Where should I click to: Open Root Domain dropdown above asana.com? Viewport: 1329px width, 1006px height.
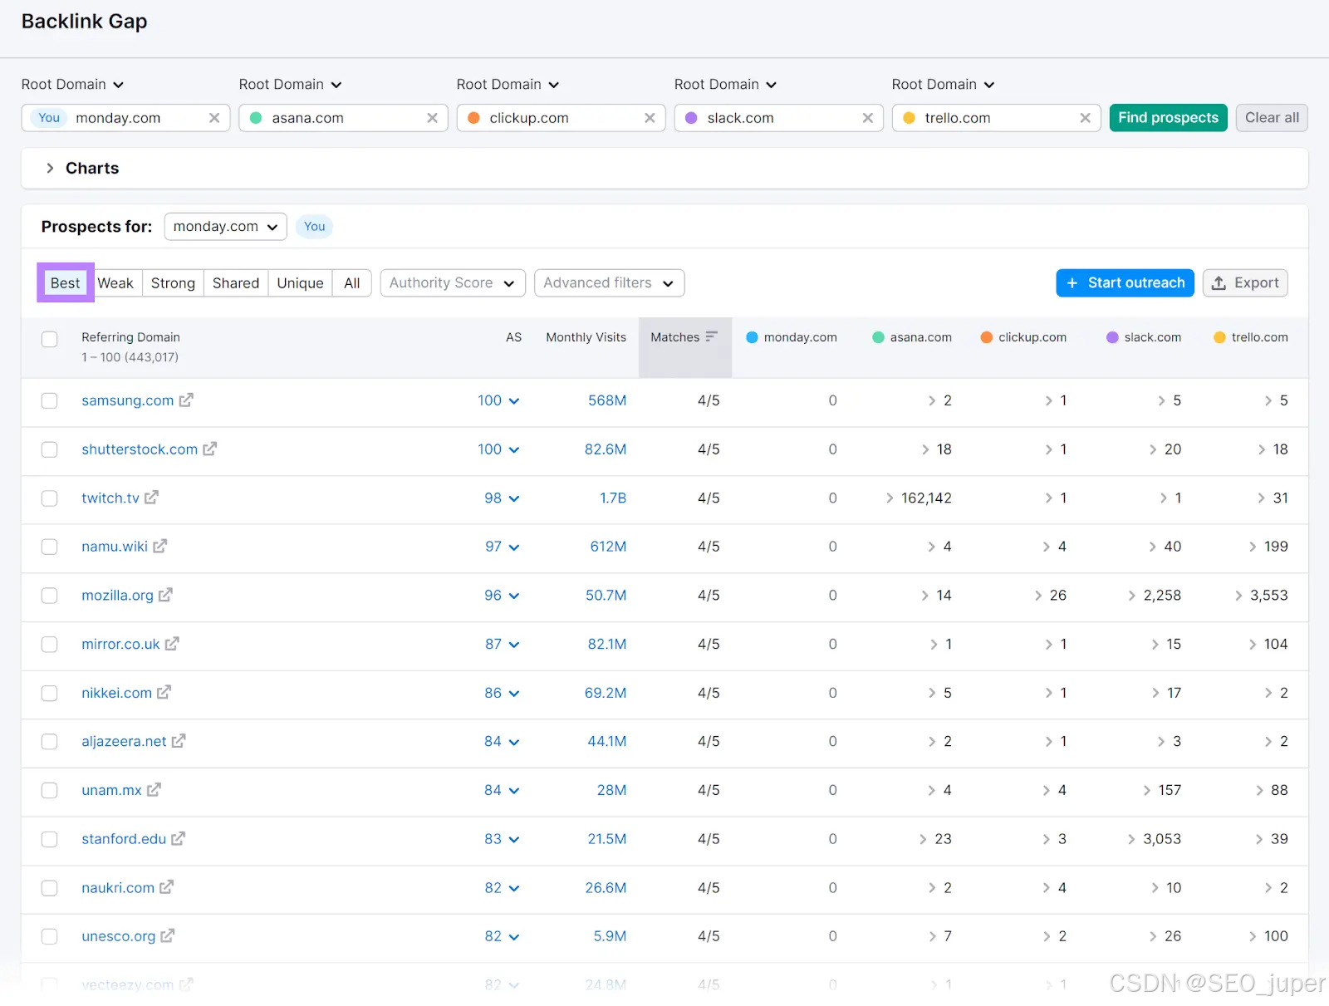[290, 84]
